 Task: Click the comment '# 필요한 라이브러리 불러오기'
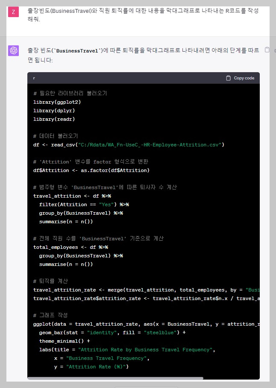coord(70,93)
